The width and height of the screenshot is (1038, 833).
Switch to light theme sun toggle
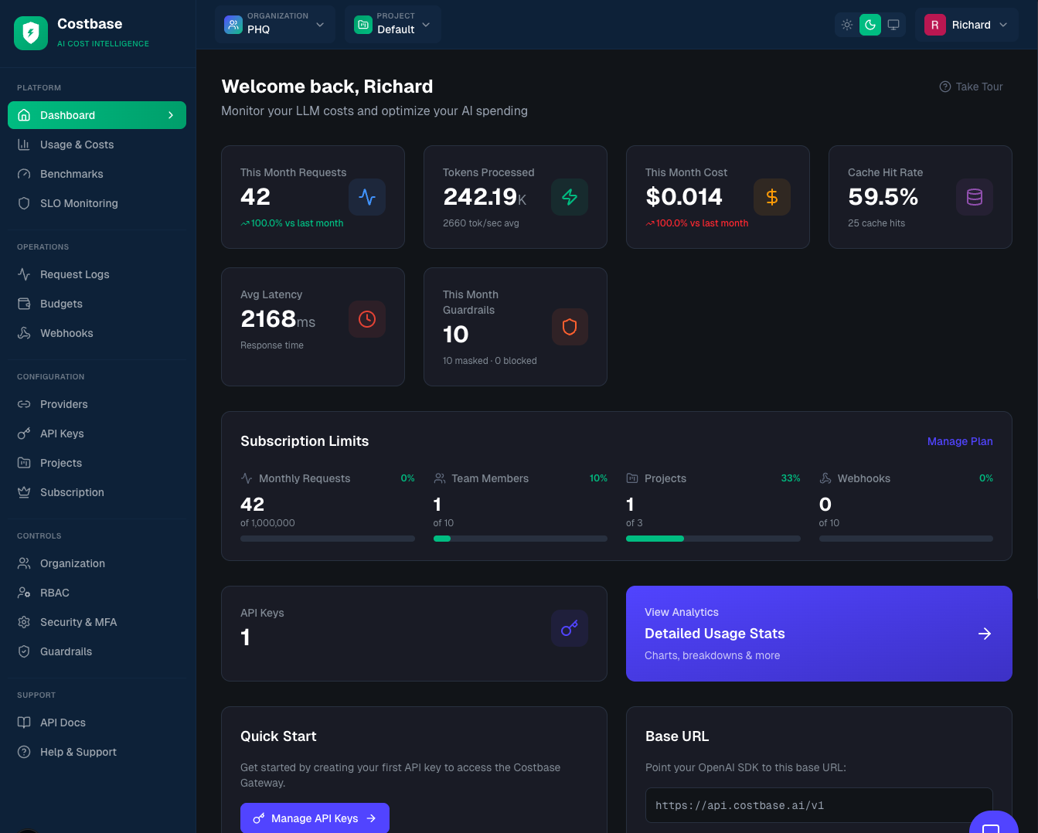point(847,25)
